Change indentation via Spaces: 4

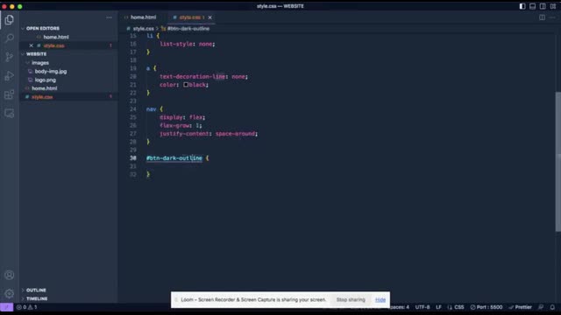click(x=400, y=307)
